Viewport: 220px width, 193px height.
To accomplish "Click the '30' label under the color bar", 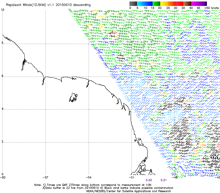I will click(x=175, y=8).
